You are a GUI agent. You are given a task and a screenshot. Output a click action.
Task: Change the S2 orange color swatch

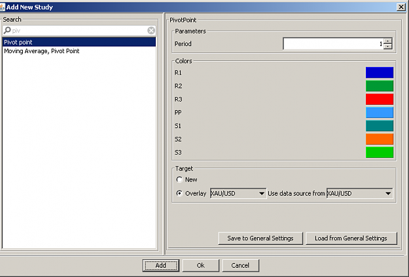coord(380,139)
